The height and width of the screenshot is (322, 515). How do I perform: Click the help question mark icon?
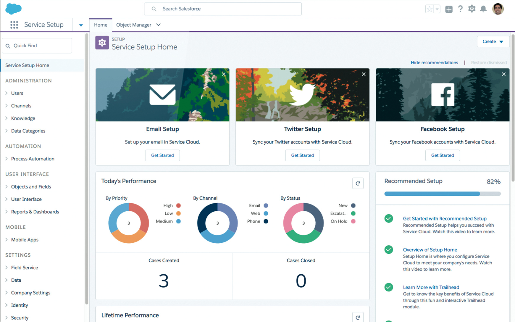coord(460,9)
